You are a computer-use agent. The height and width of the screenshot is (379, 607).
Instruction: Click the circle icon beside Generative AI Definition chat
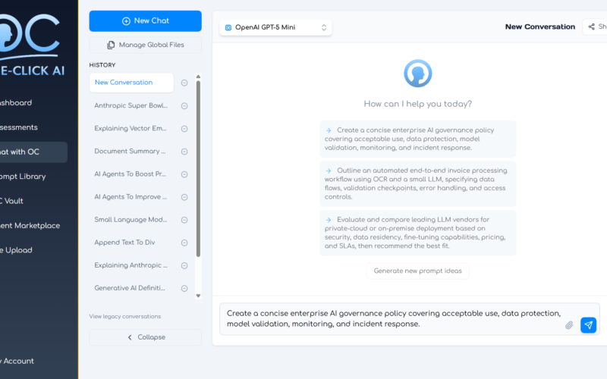pos(184,288)
